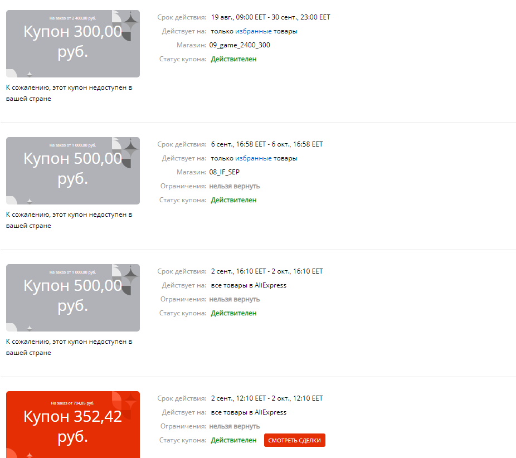
Task: Select the 500,00 coupon card valid 2 сент. 16:10
Action: point(73,298)
